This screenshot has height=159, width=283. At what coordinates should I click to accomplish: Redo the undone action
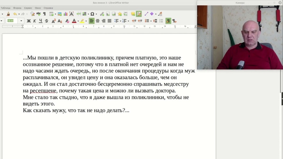[23, 14]
